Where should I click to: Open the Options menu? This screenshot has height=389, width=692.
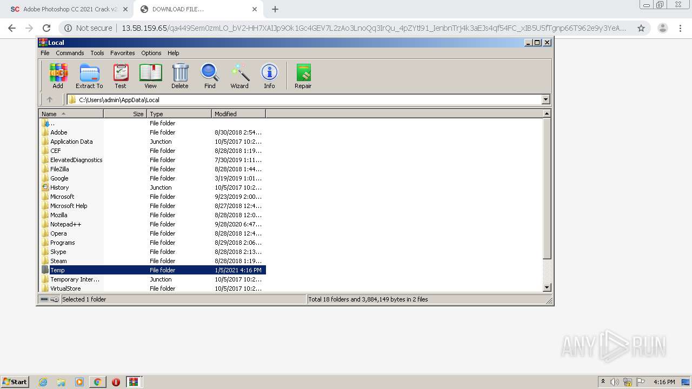[151, 53]
